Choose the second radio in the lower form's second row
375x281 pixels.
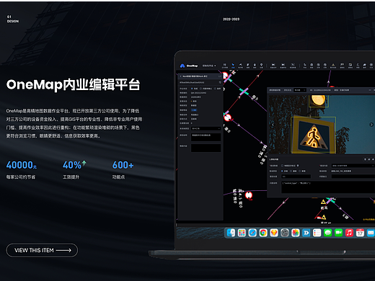pyautogui.click(x=291, y=171)
